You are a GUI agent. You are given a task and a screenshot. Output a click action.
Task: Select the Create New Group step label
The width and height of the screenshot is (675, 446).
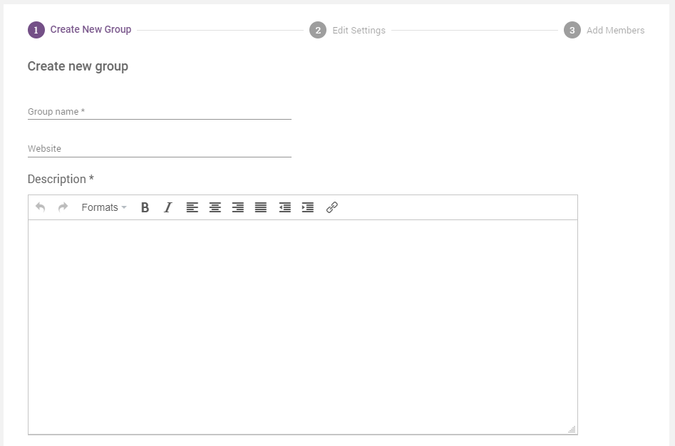(91, 30)
